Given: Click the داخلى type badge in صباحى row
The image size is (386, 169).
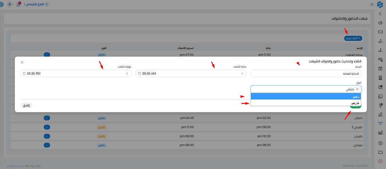Looking at the screenshot, I should [102, 145].
